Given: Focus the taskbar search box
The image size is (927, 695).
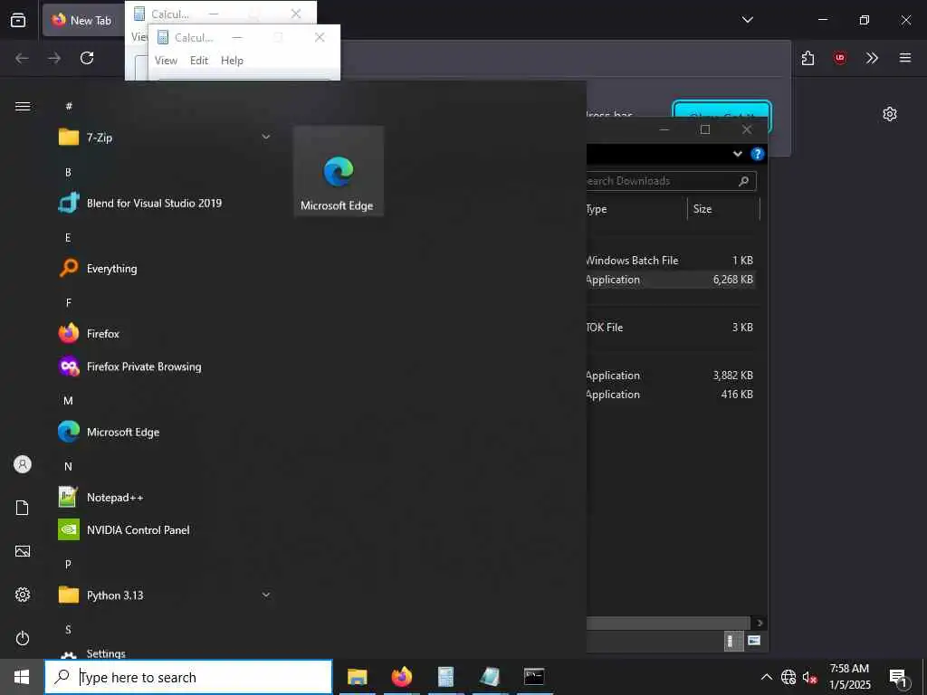Looking at the screenshot, I should [188, 677].
